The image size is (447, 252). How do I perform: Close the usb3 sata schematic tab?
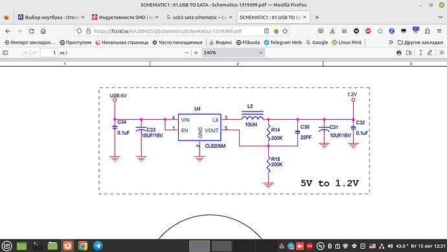(x=231, y=17)
